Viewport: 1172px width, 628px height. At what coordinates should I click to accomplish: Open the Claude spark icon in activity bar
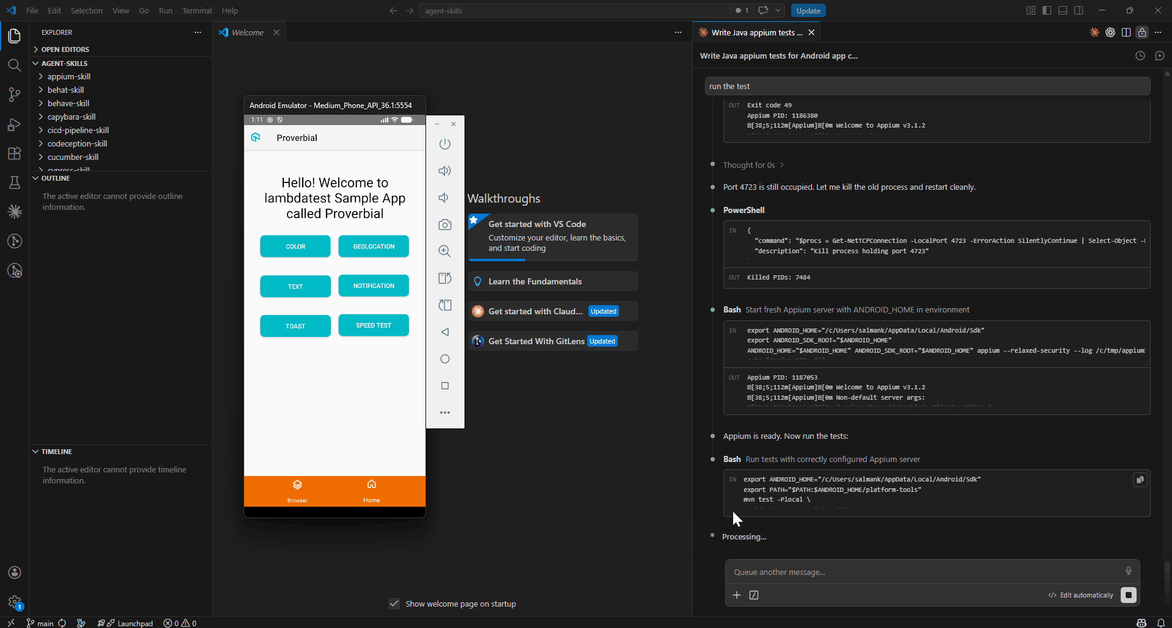coord(15,212)
